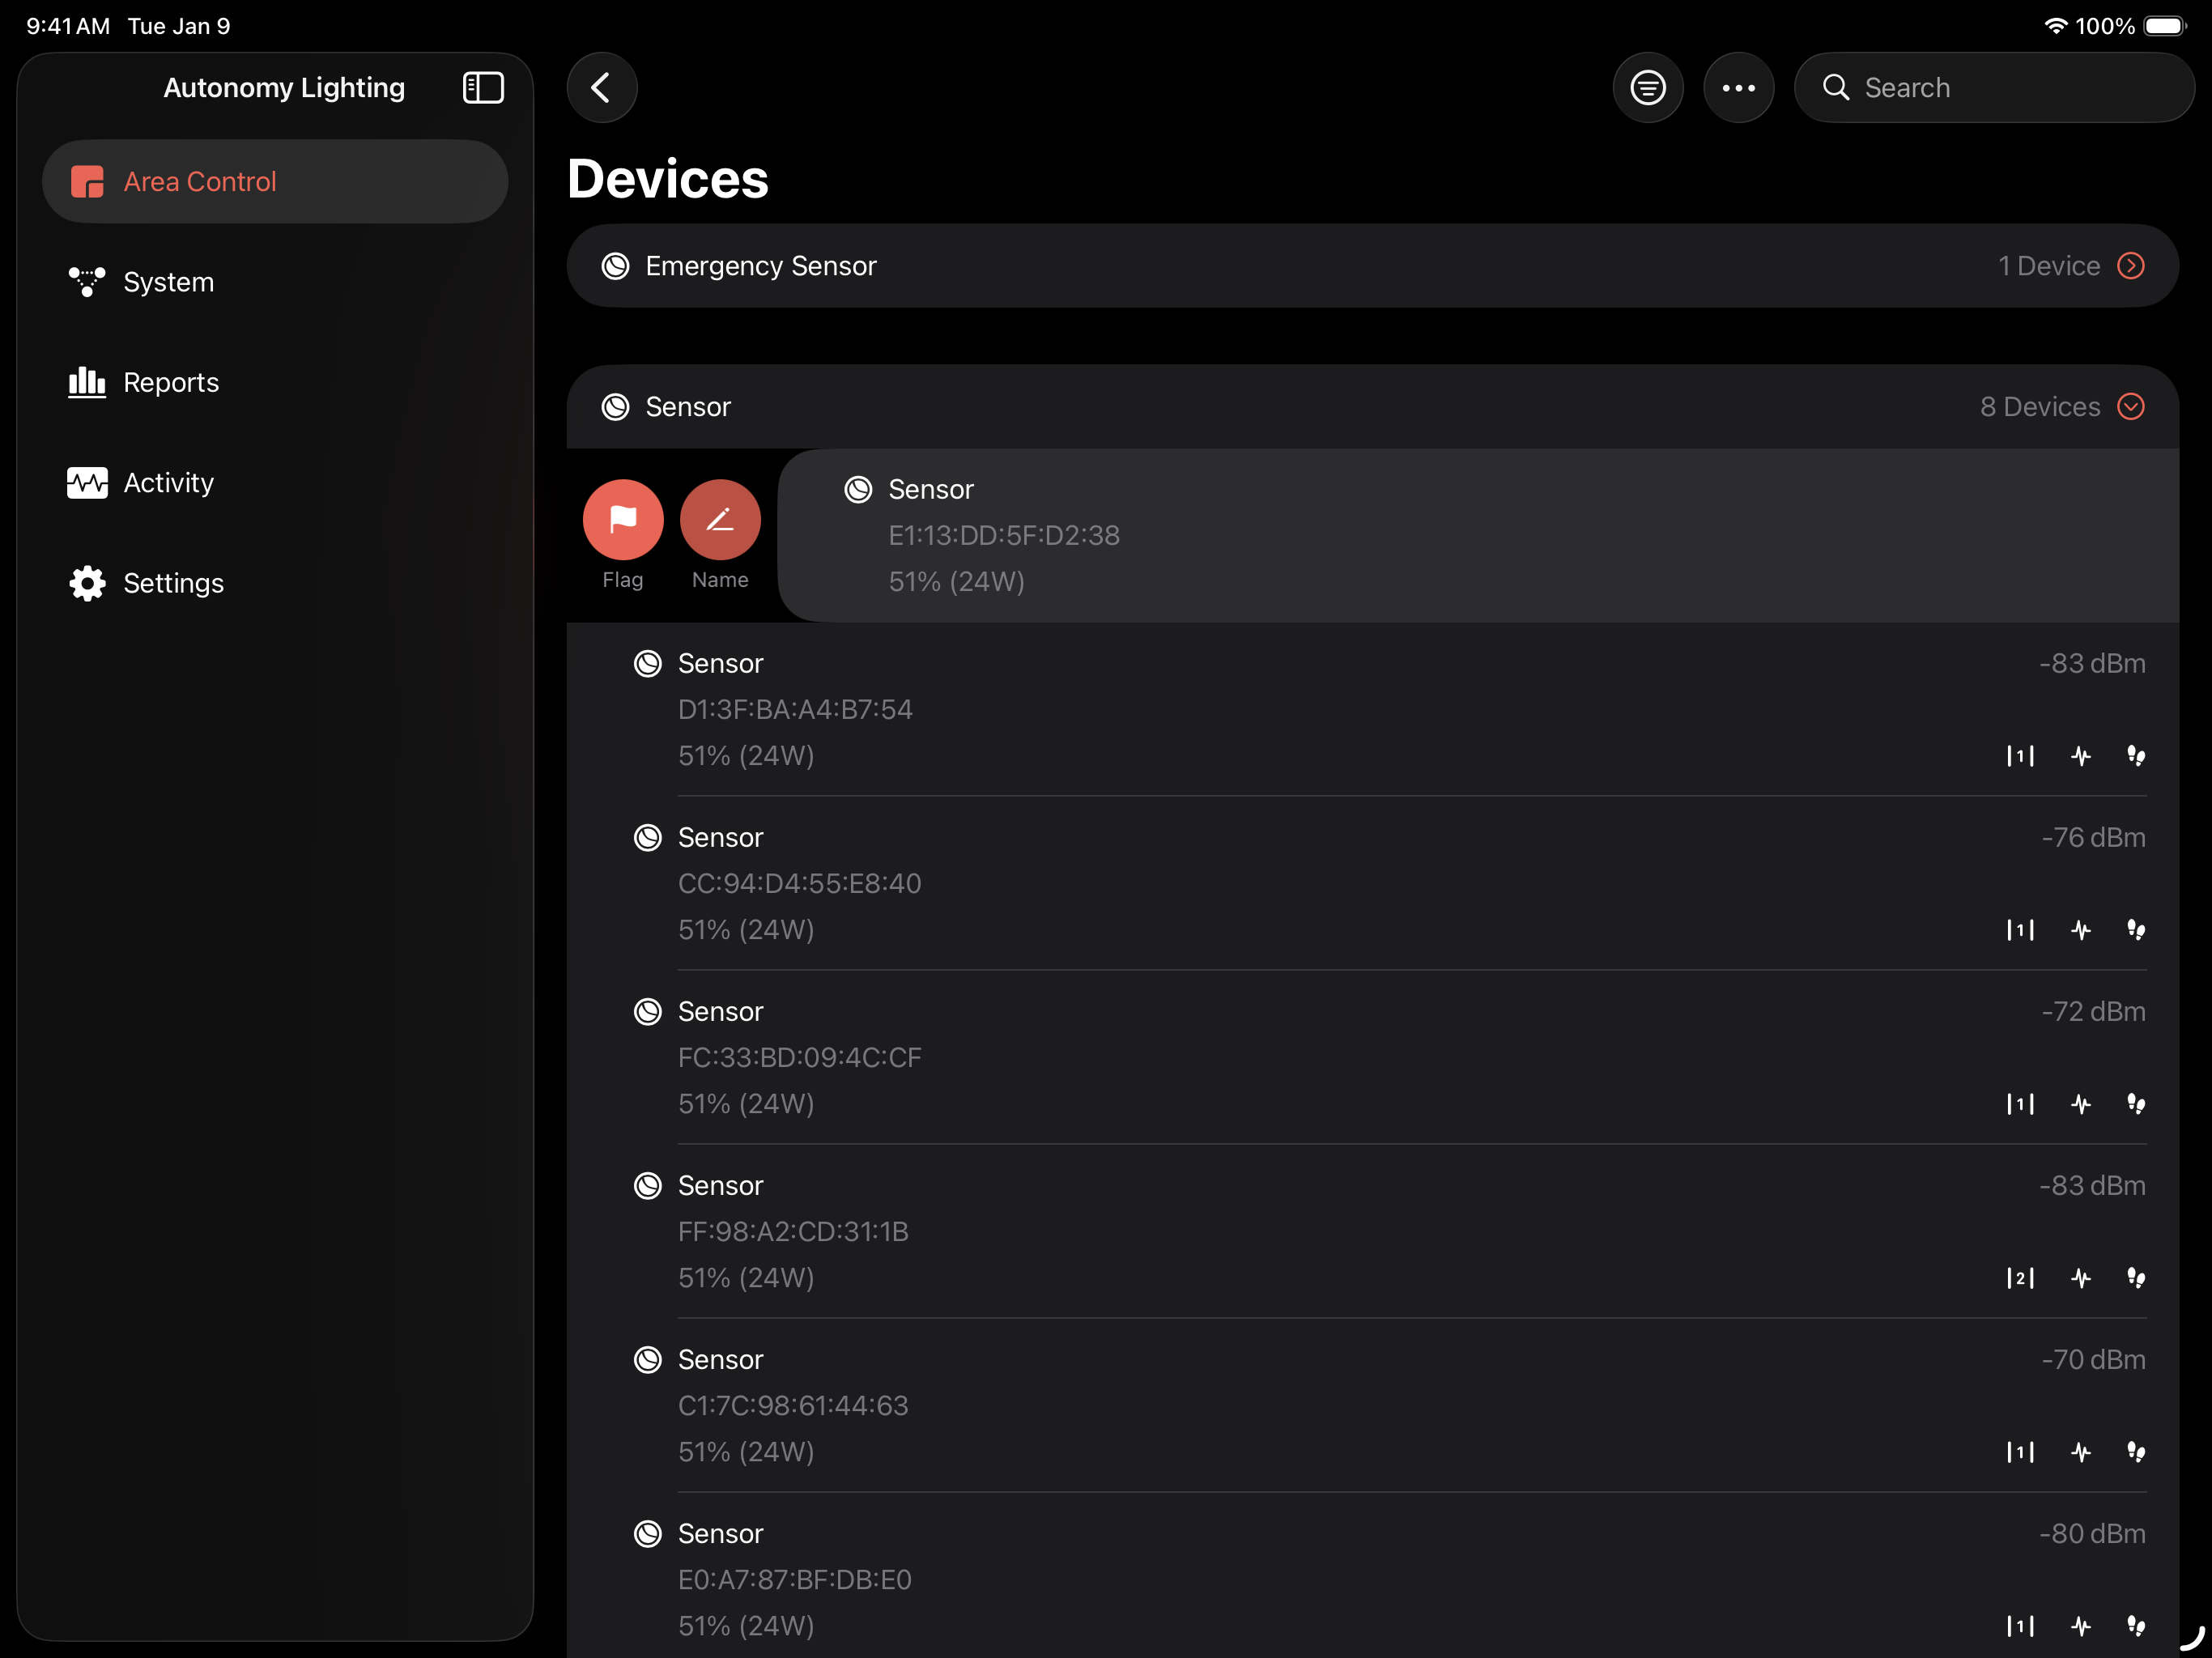Select sensor FF:98:A2:CD:31:1B
This screenshot has width=2212, height=1658.
(1373, 1231)
